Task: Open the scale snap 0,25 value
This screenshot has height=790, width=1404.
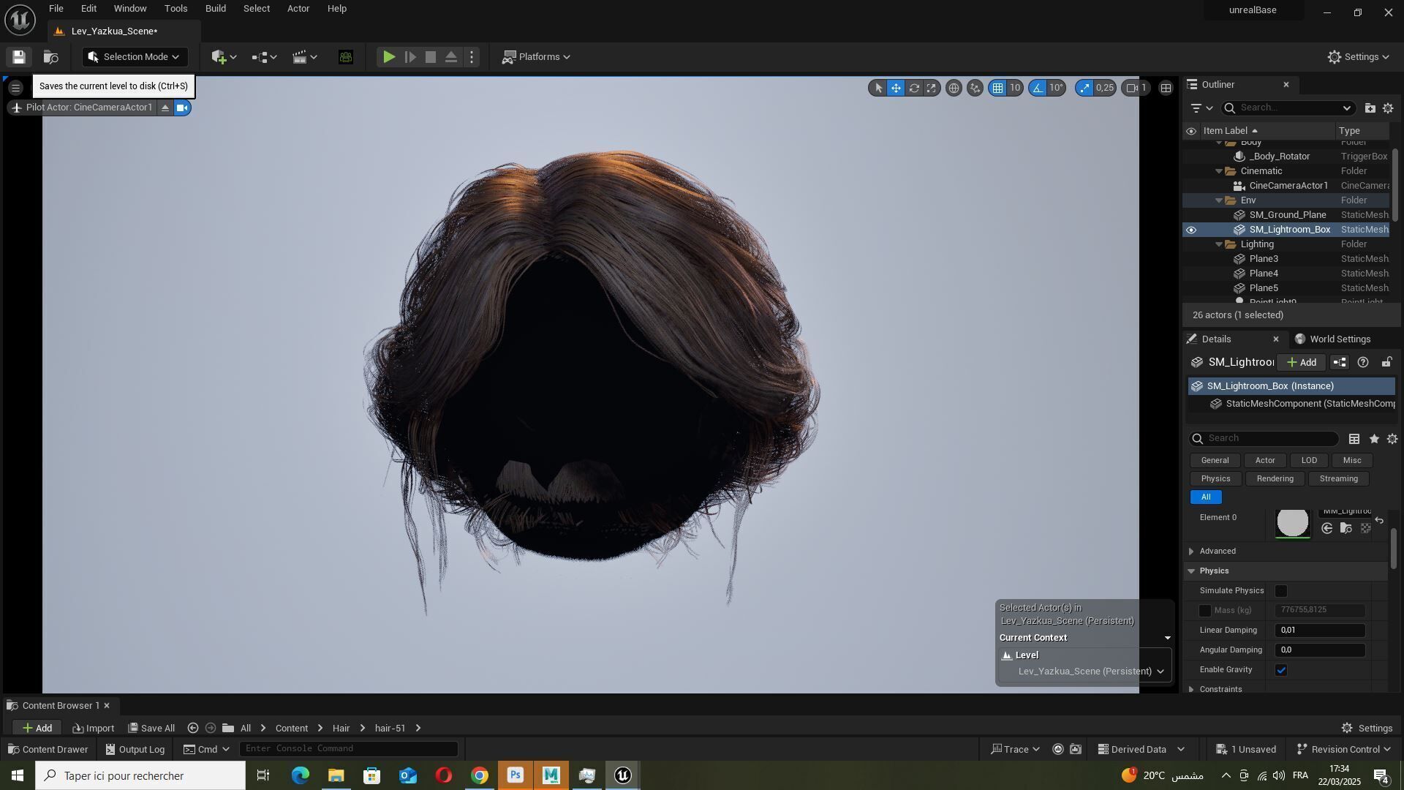Action: click(x=1105, y=89)
